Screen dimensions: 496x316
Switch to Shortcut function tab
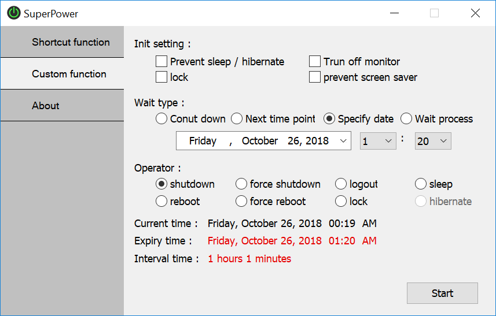tap(63, 42)
